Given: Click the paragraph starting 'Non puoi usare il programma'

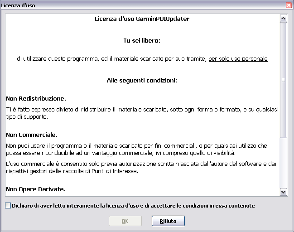Looking at the screenshot, I should point(142,150).
